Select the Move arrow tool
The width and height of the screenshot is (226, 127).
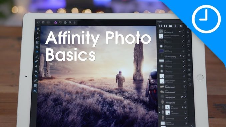point(38,33)
